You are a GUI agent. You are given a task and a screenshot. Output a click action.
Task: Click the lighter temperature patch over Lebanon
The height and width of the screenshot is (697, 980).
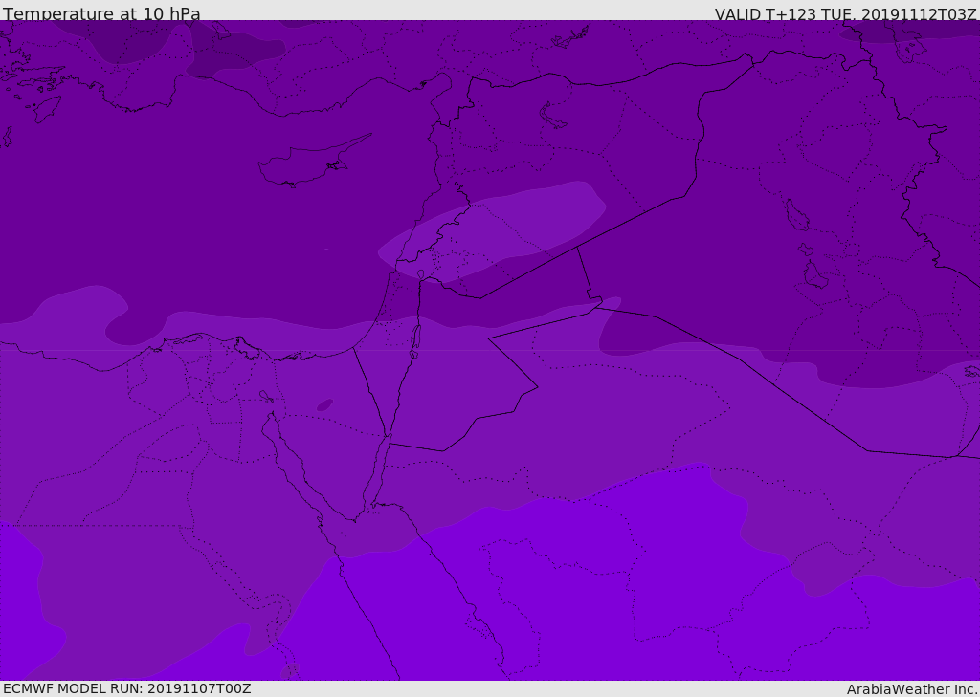(x=492, y=231)
